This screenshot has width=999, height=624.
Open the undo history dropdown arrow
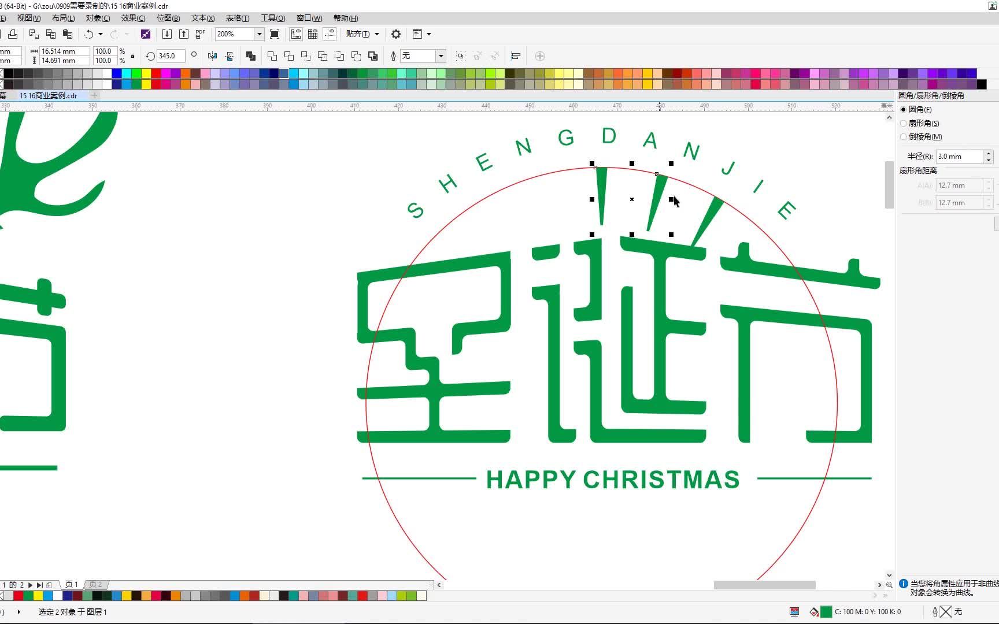point(101,34)
